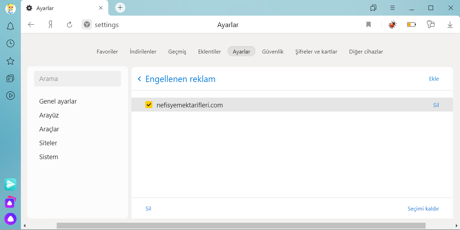Image resolution: width=460 pixels, height=230 pixels.
Task: Switch to Diğer cihazlar tab
Action: [366, 51]
